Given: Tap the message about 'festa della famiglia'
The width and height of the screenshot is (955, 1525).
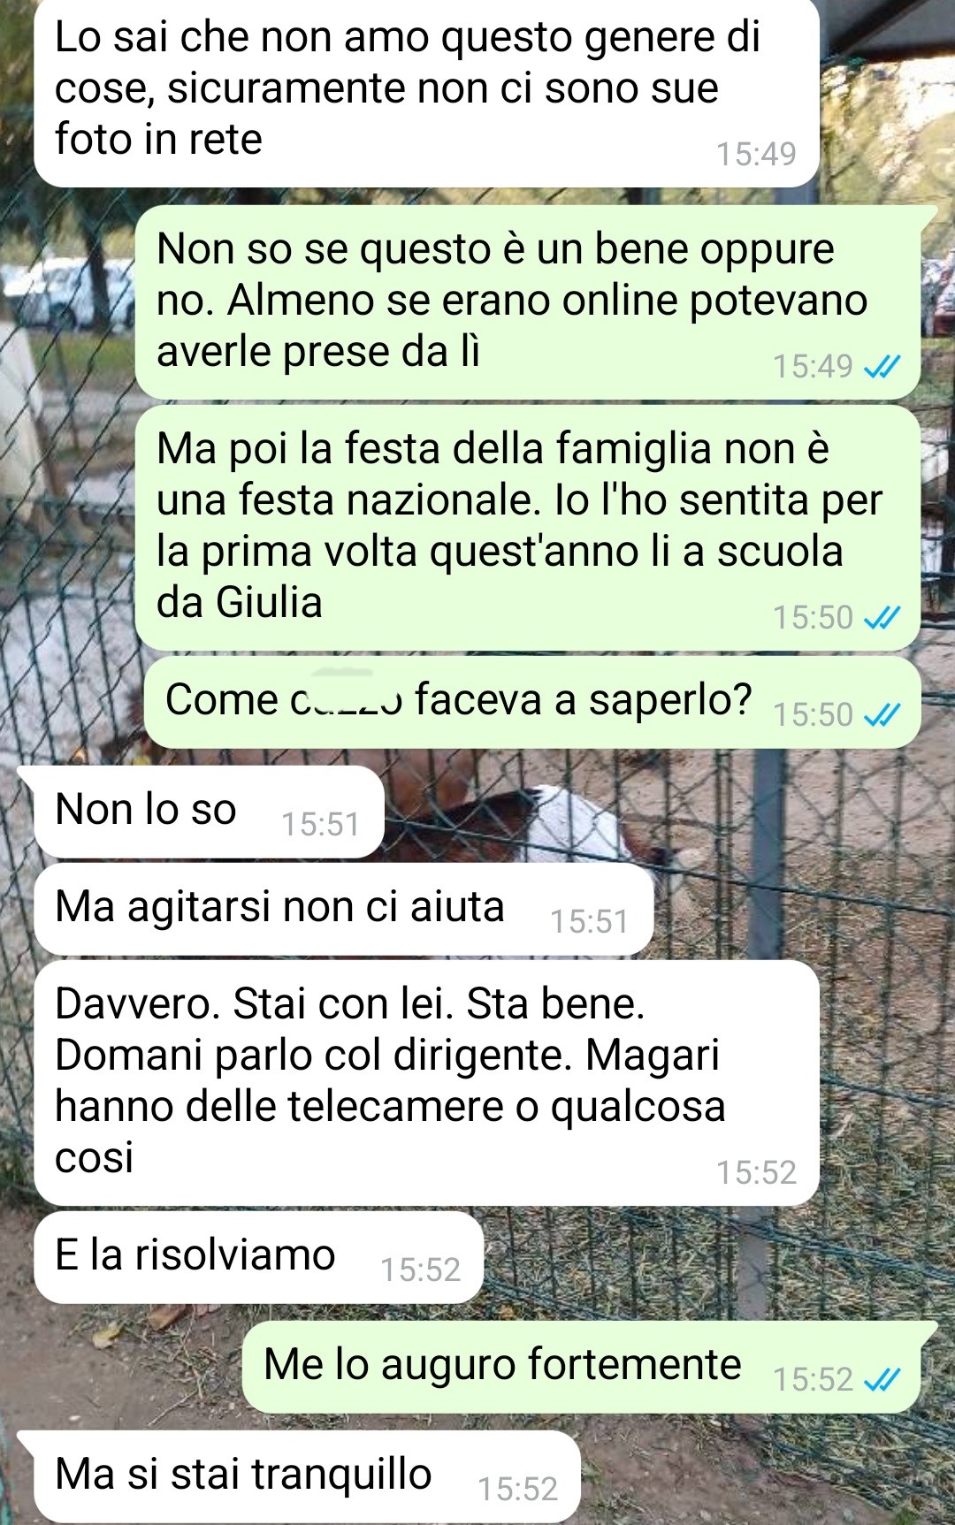Looking at the screenshot, I should 528,528.
